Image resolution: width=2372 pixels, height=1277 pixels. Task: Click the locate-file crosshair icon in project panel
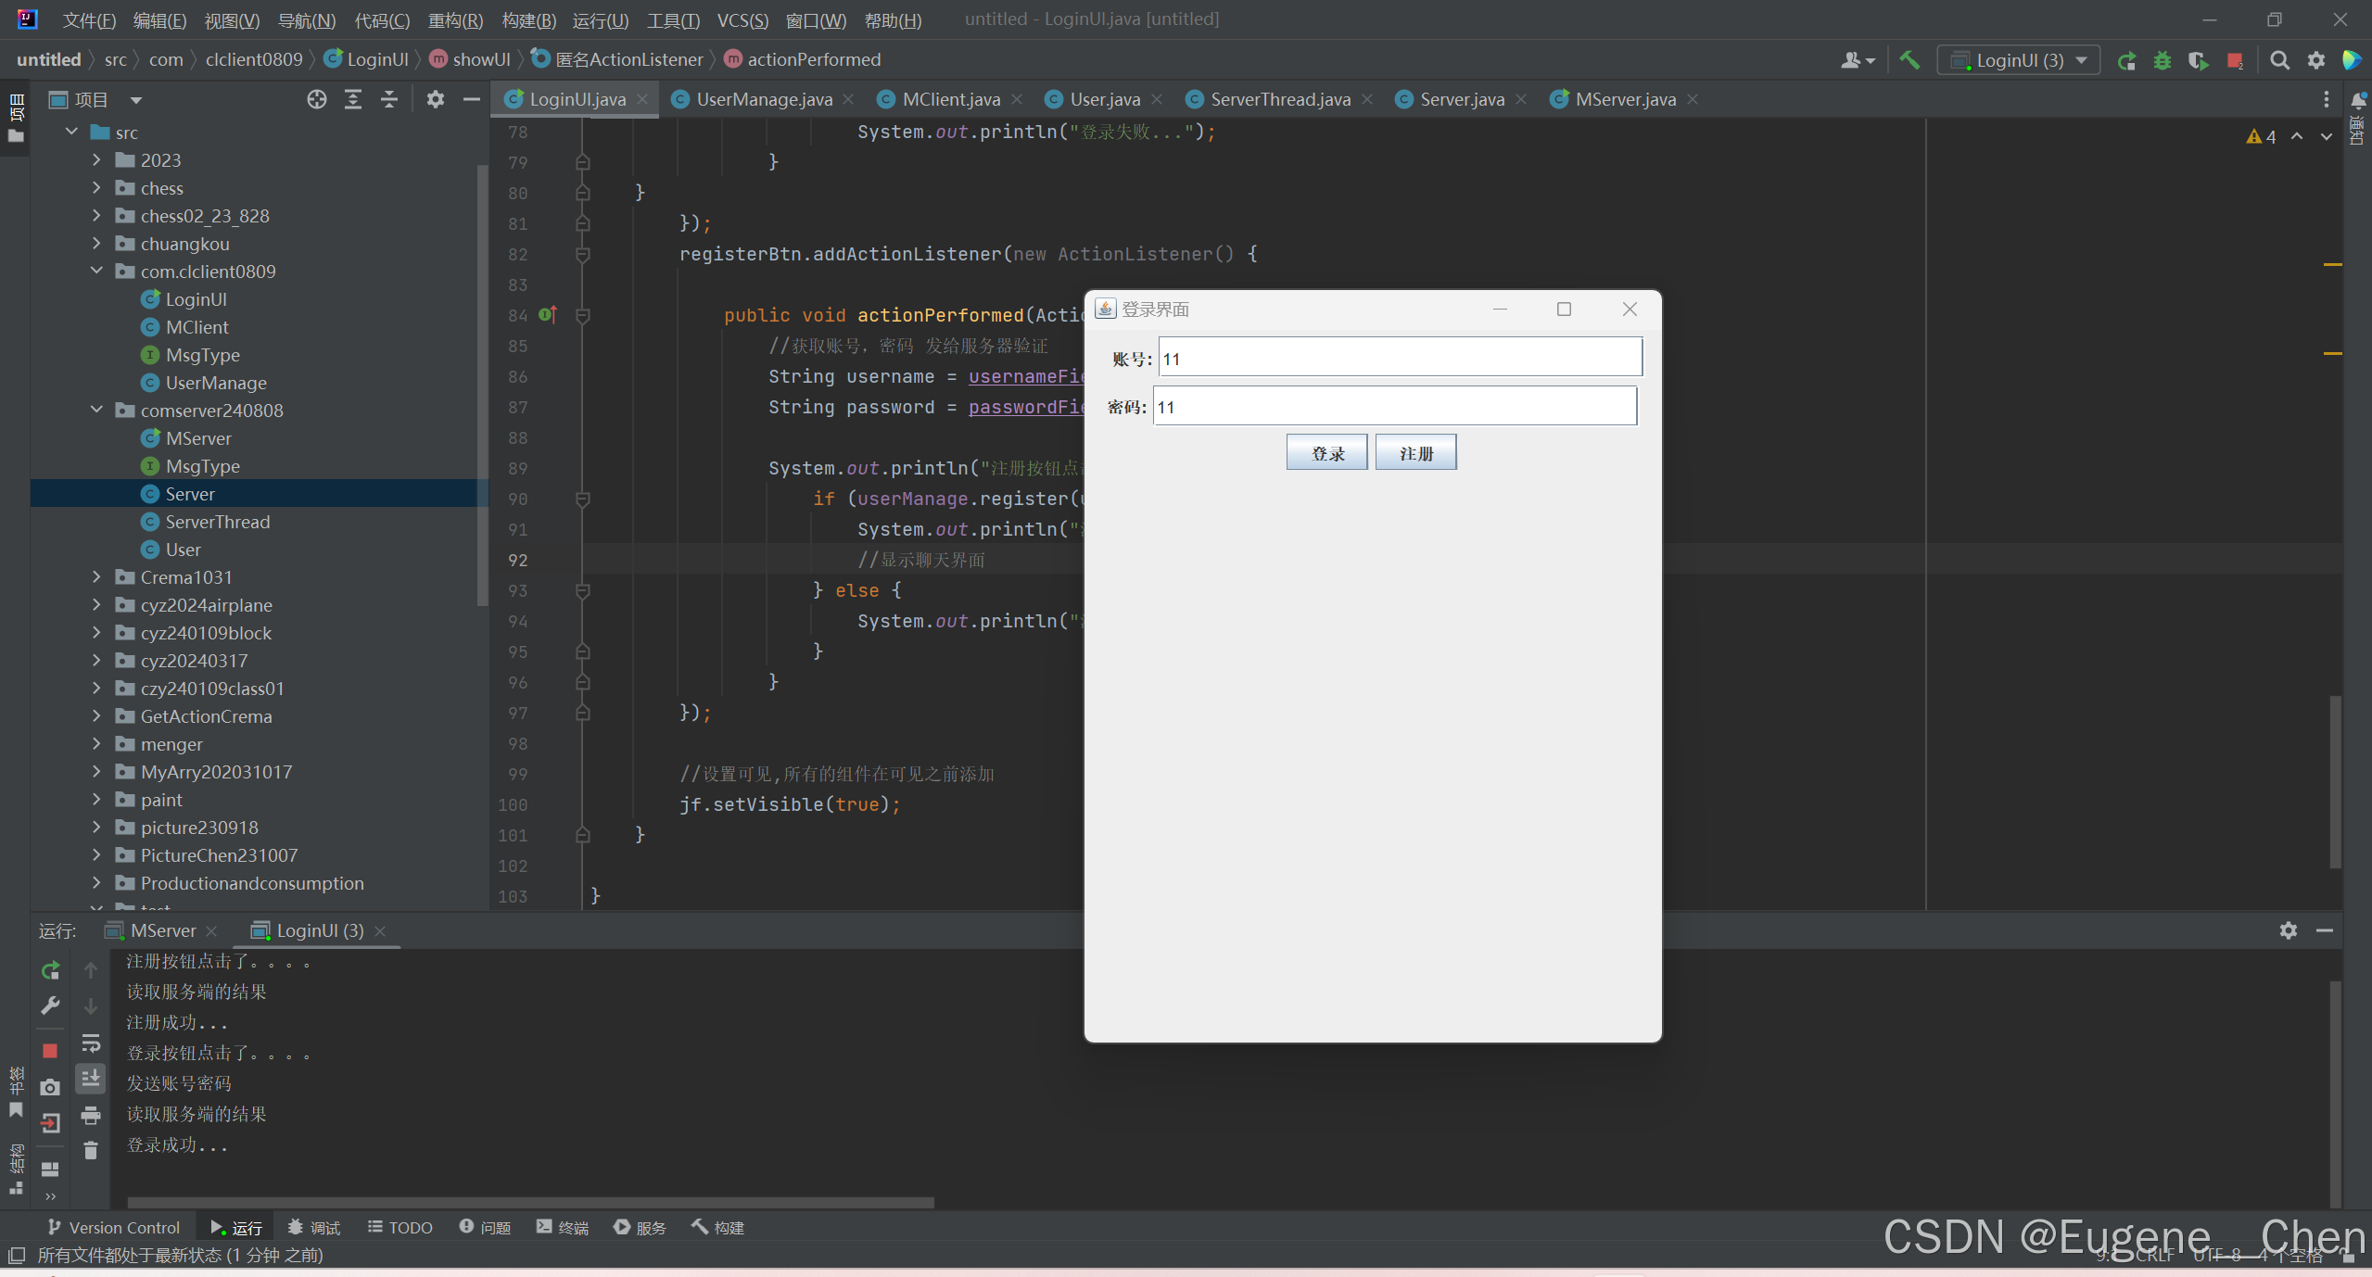tap(317, 99)
